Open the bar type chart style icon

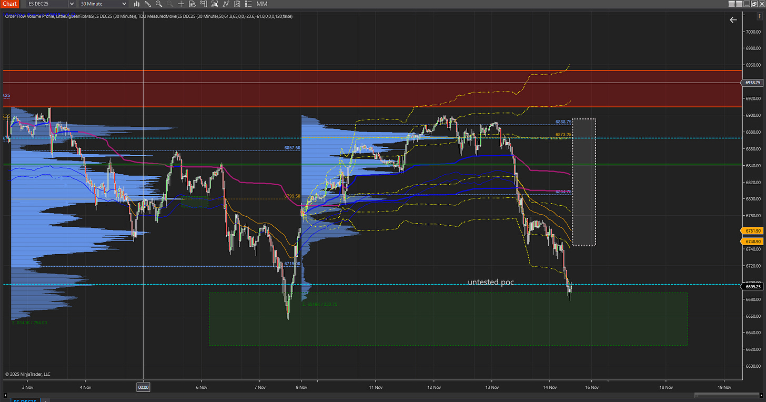137,4
